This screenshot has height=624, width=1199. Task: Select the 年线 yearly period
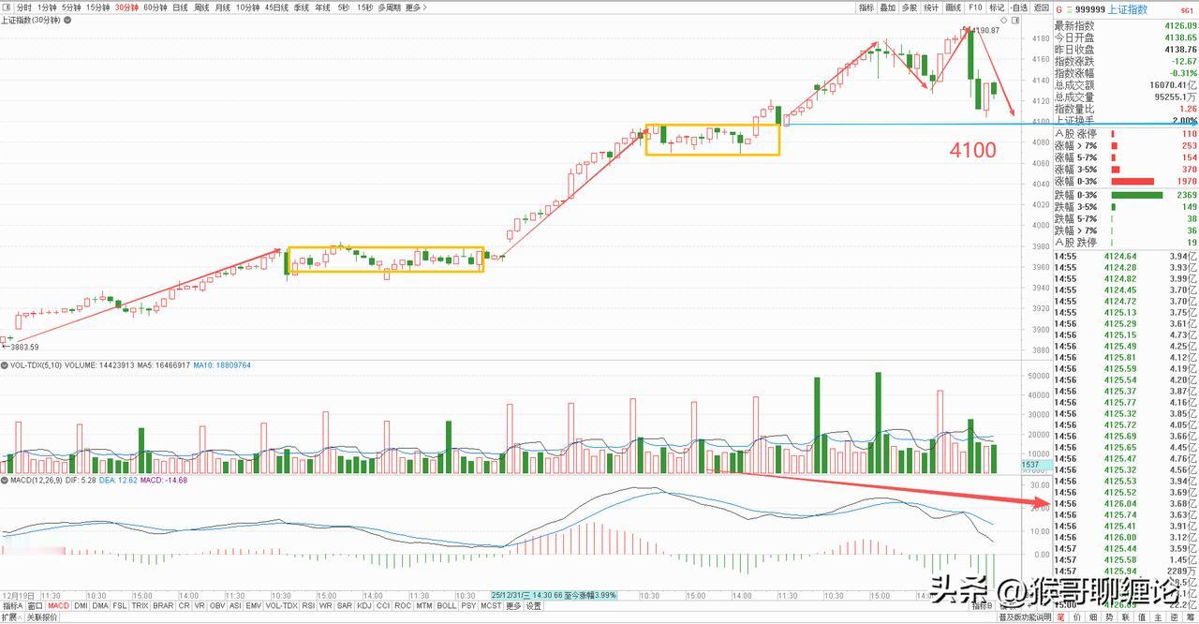click(322, 7)
